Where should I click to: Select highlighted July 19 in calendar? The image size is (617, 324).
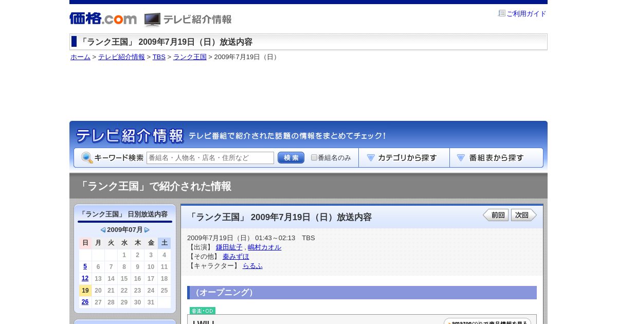(x=85, y=291)
